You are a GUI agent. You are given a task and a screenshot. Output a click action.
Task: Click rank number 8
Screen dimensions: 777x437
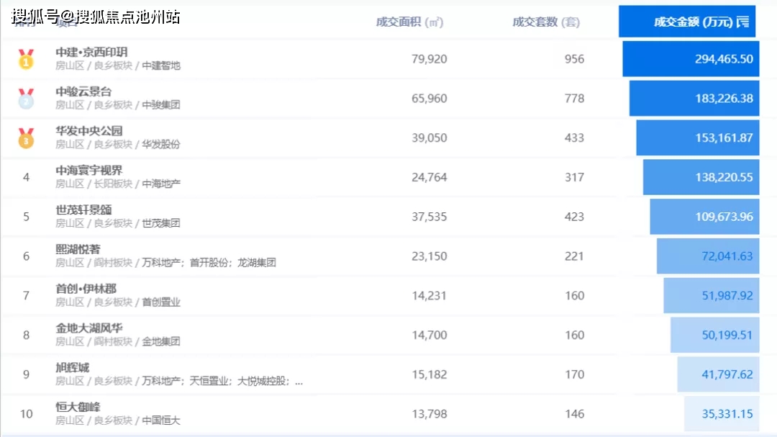[27, 335]
